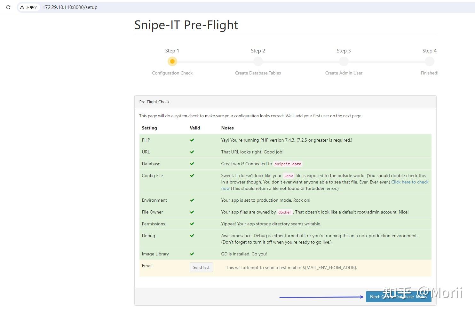Screen dimensions: 475x312
Task: Click the File Owner valid checkmark
Action: coord(192,212)
